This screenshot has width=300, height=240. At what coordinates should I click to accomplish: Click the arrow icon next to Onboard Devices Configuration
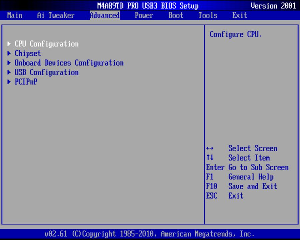pyautogui.click(x=9, y=63)
